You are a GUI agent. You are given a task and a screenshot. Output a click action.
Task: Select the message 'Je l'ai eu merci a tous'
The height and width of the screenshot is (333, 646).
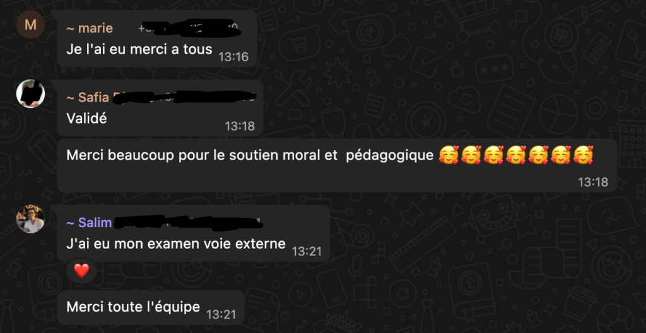point(157,38)
